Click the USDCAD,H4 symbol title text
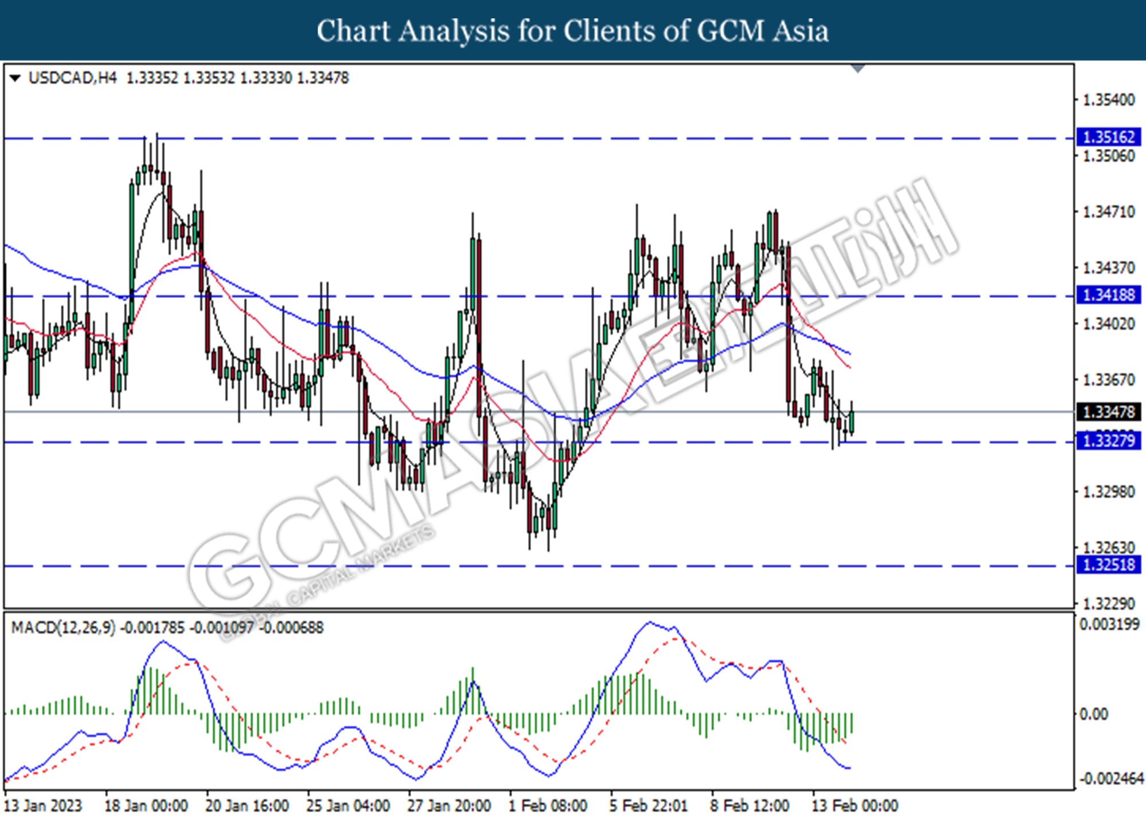The height and width of the screenshot is (818, 1146). [x=73, y=78]
